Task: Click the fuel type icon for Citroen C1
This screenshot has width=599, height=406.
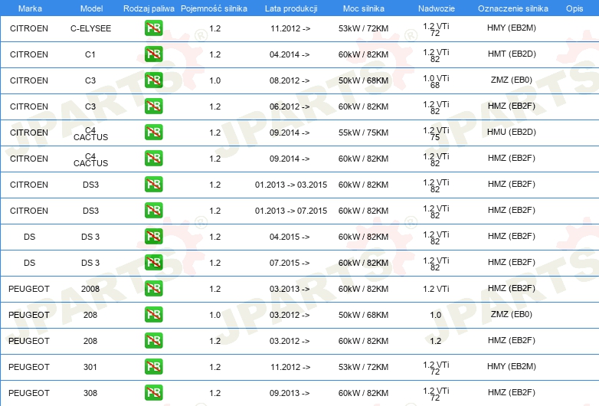Action: tap(153, 54)
